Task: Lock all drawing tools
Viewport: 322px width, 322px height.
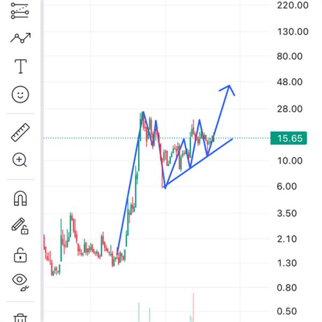Action: point(20,255)
